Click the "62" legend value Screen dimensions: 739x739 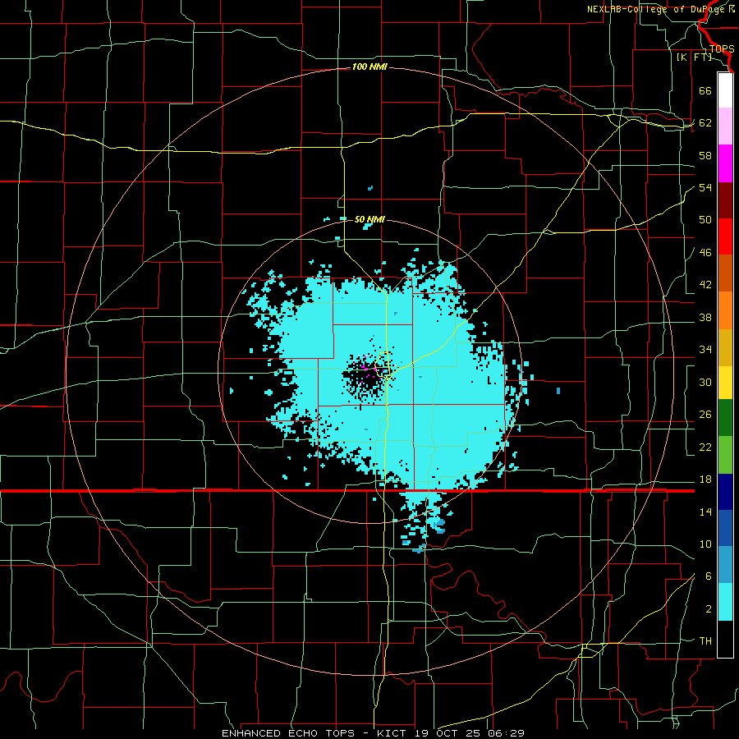click(x=705, y=123)
